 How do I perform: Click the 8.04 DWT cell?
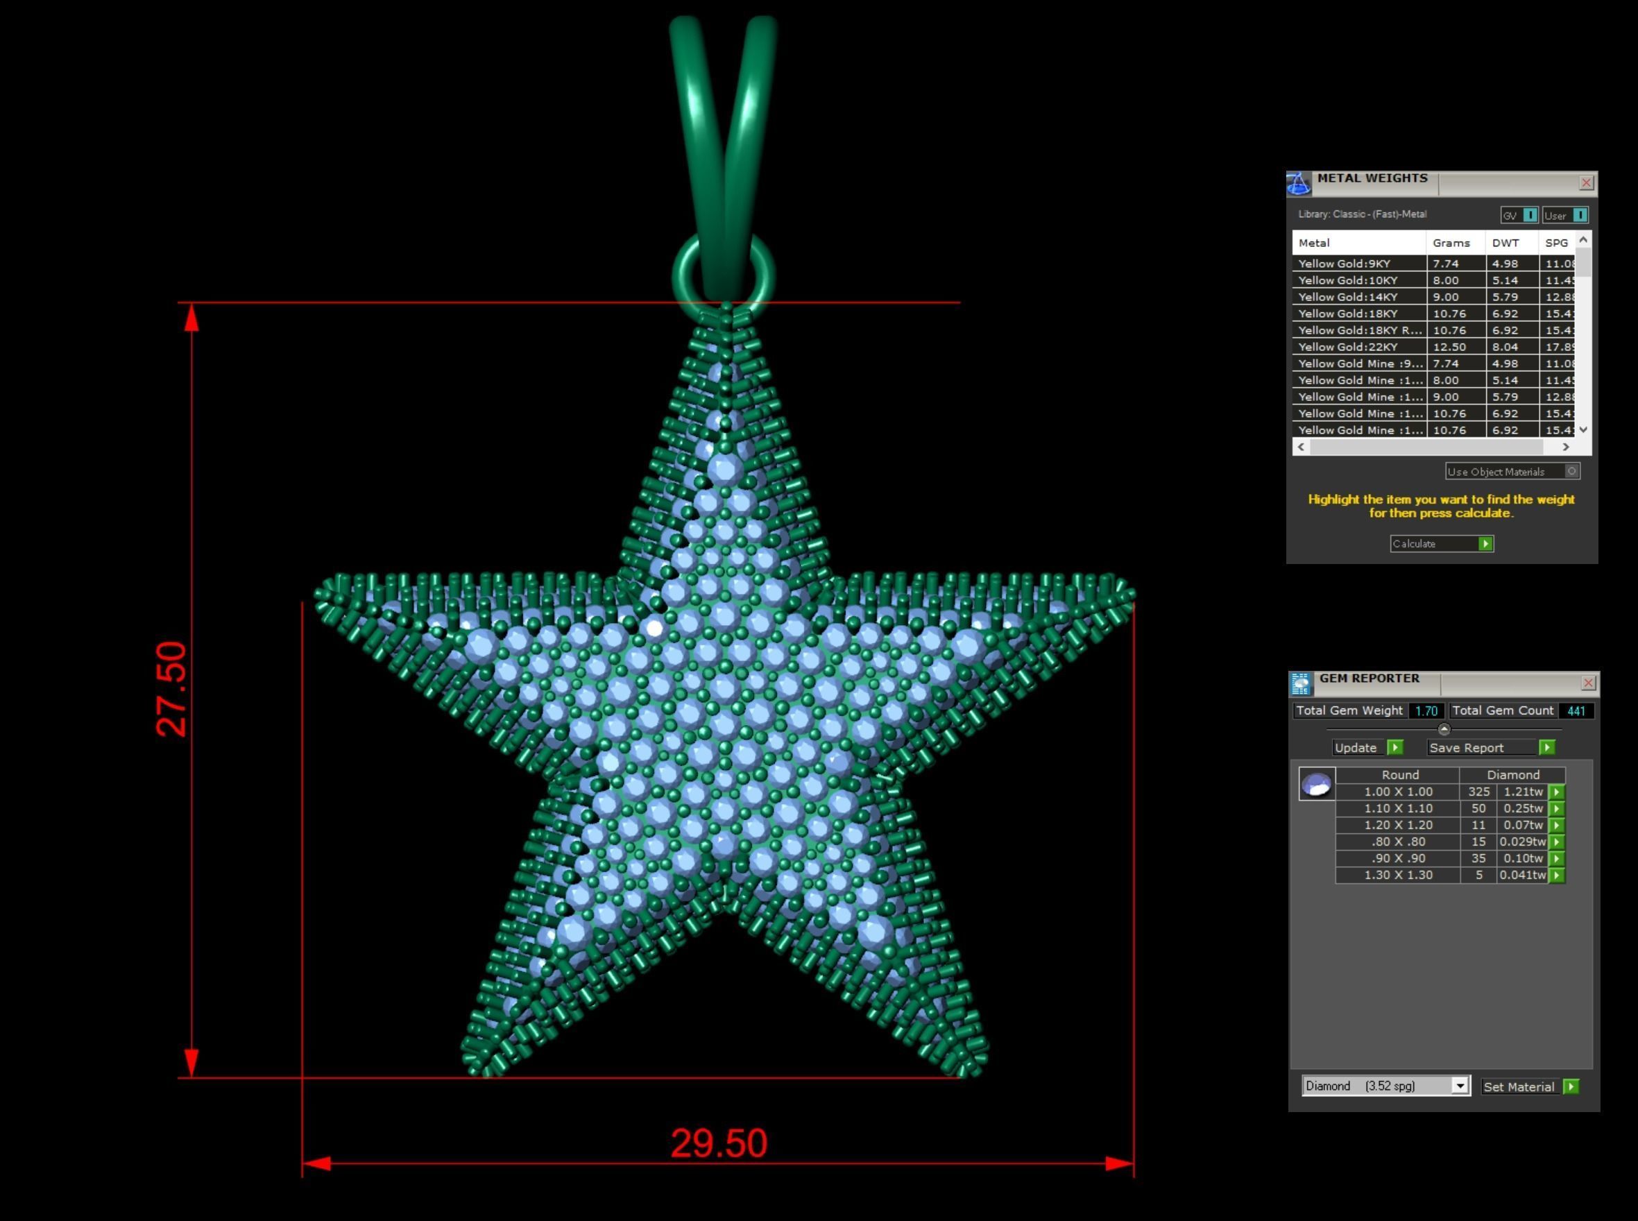coord(1512,347)
